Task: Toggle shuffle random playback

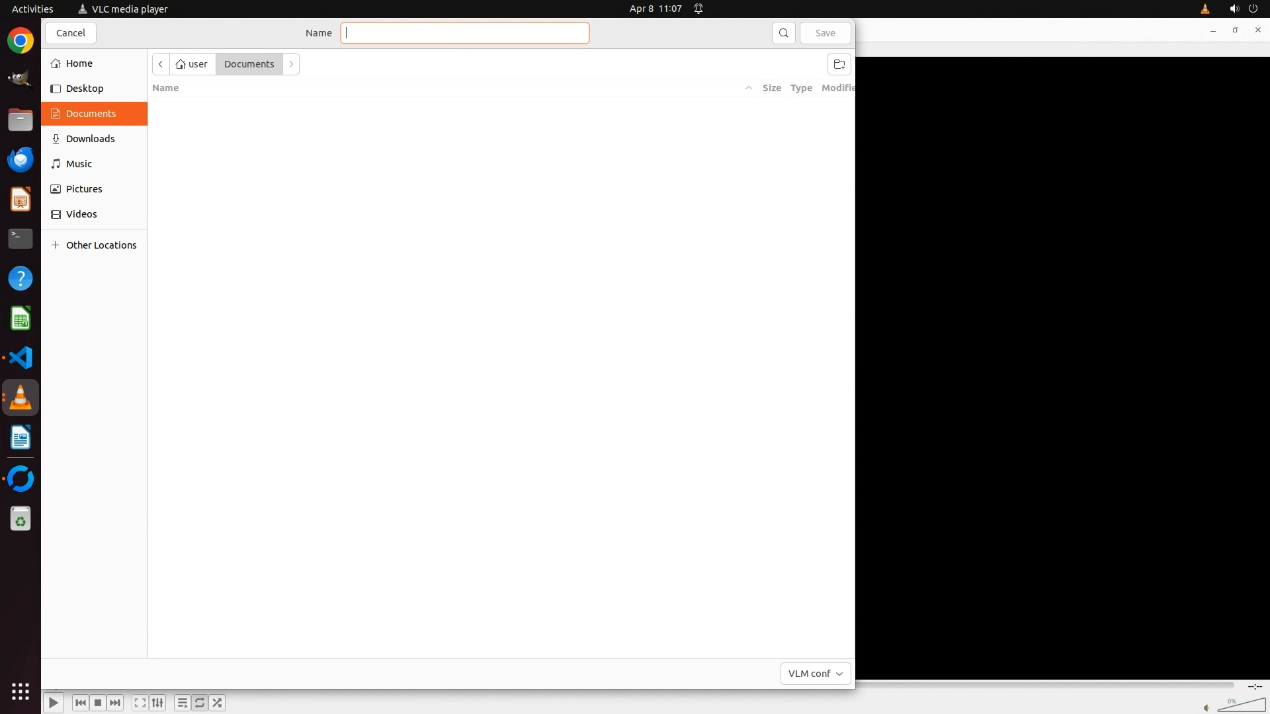Action: point(217,703)
